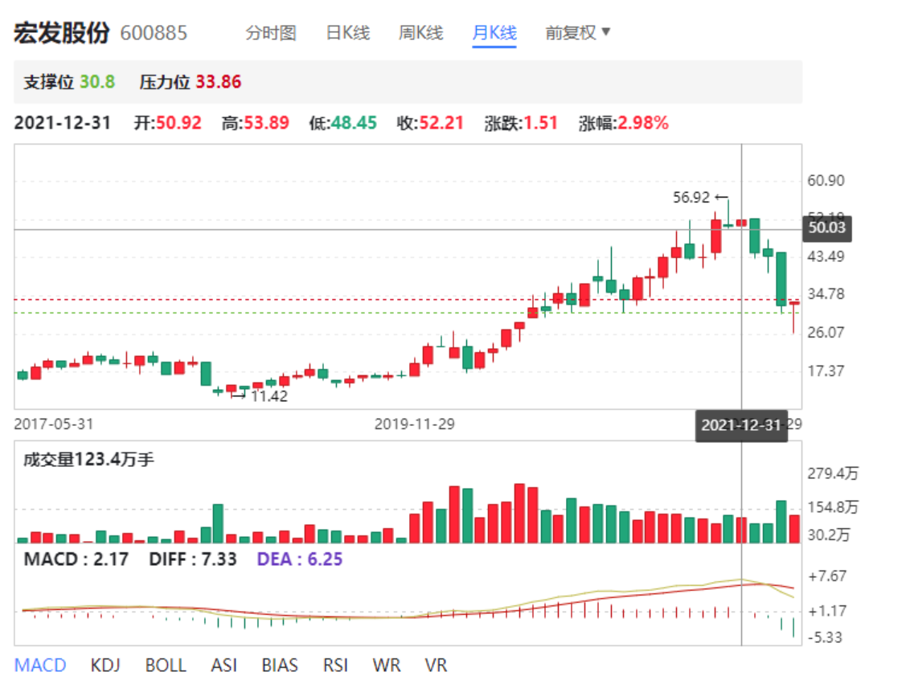The image size is (910, 680).
Task: Click the 2019-11-29 date axis label
Action: coord(414,424)
